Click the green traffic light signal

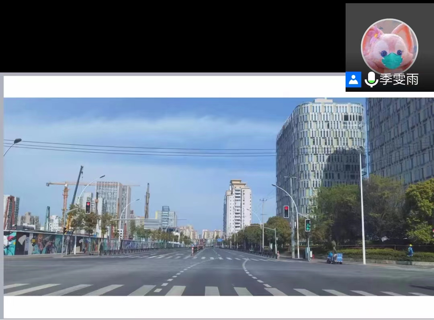click(x=308, y=225)
